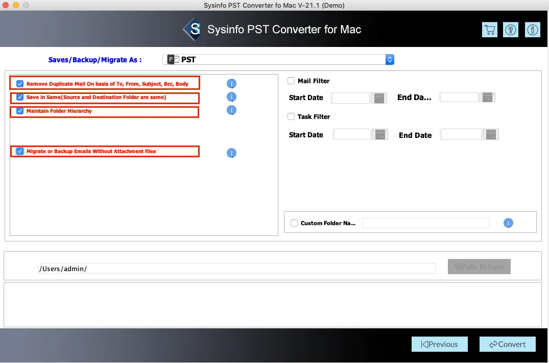Click the Previous button
Image resolution: width=549 pixels, height=363 pixels.
tap(439, 344)
